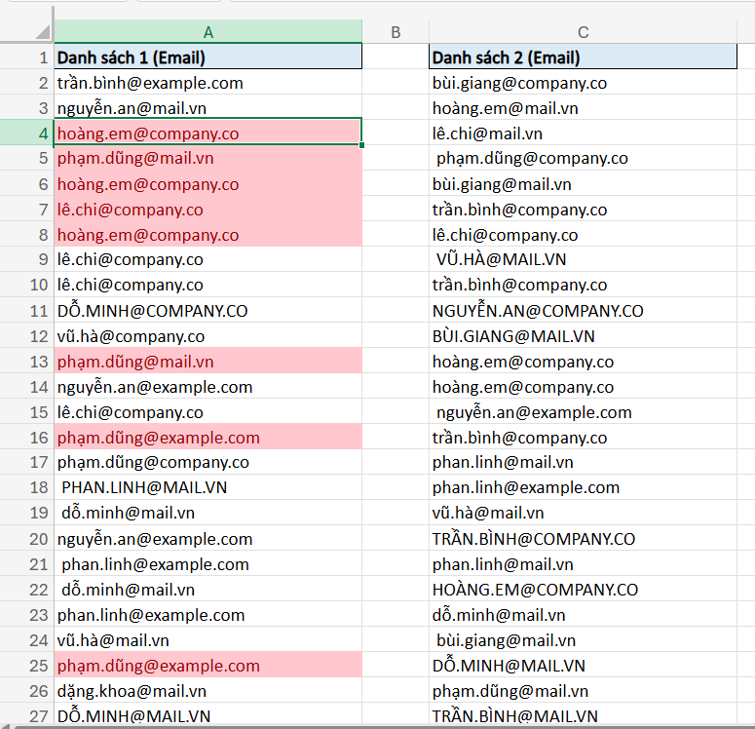Select cell C8 lê.chi@company.co
Viewport: 755px width, 729px height.
tap(583, 235)
